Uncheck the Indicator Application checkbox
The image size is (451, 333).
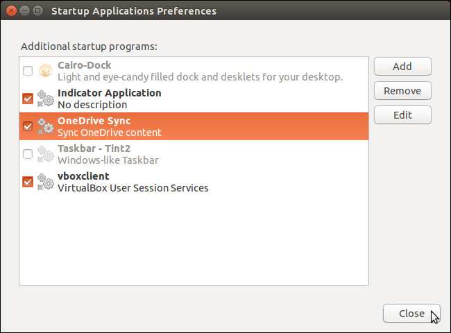click(28, 99)
